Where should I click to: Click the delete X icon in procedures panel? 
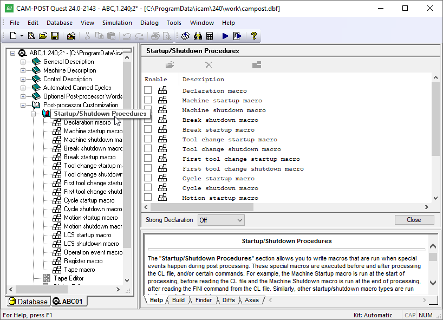coord(209,65)
